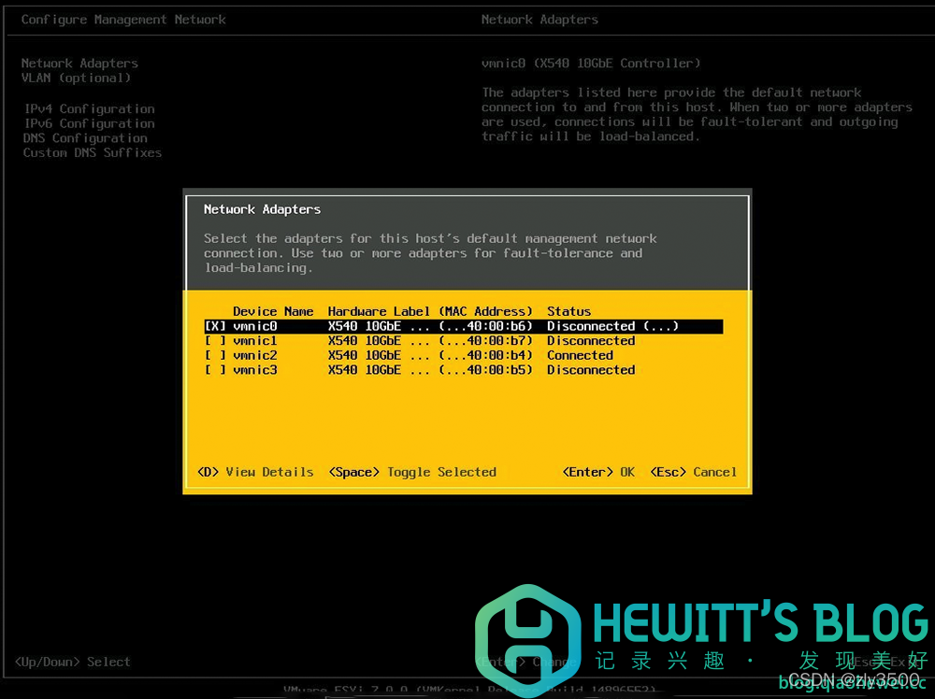Toggle the vmnic1 adapter checkbox
935x699 pixels.
[x=215, y=341]
